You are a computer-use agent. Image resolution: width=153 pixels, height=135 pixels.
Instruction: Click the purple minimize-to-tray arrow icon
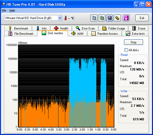(x=126, y=18)
